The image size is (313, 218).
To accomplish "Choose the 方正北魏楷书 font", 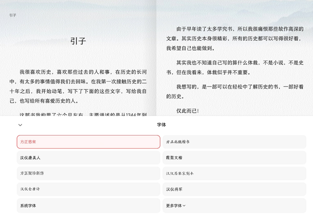I will (235, 142).
